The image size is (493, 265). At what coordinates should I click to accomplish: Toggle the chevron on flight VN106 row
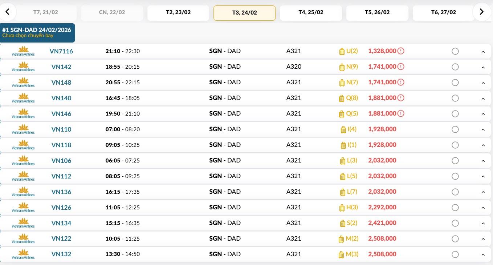point(483,161)
